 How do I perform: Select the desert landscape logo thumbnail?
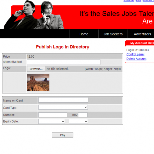pyautogui.click(x=38, y=83)
